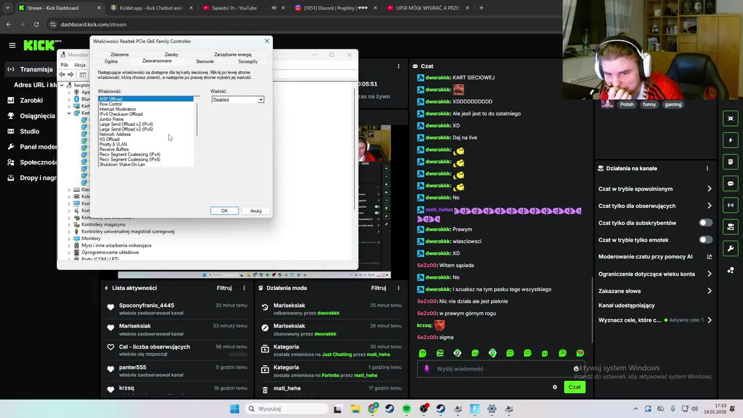Switch to the Sterownik tab

(x=205, y=62)
